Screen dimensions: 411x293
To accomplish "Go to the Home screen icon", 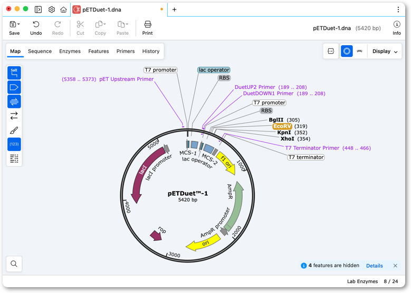I will (63, 9).
